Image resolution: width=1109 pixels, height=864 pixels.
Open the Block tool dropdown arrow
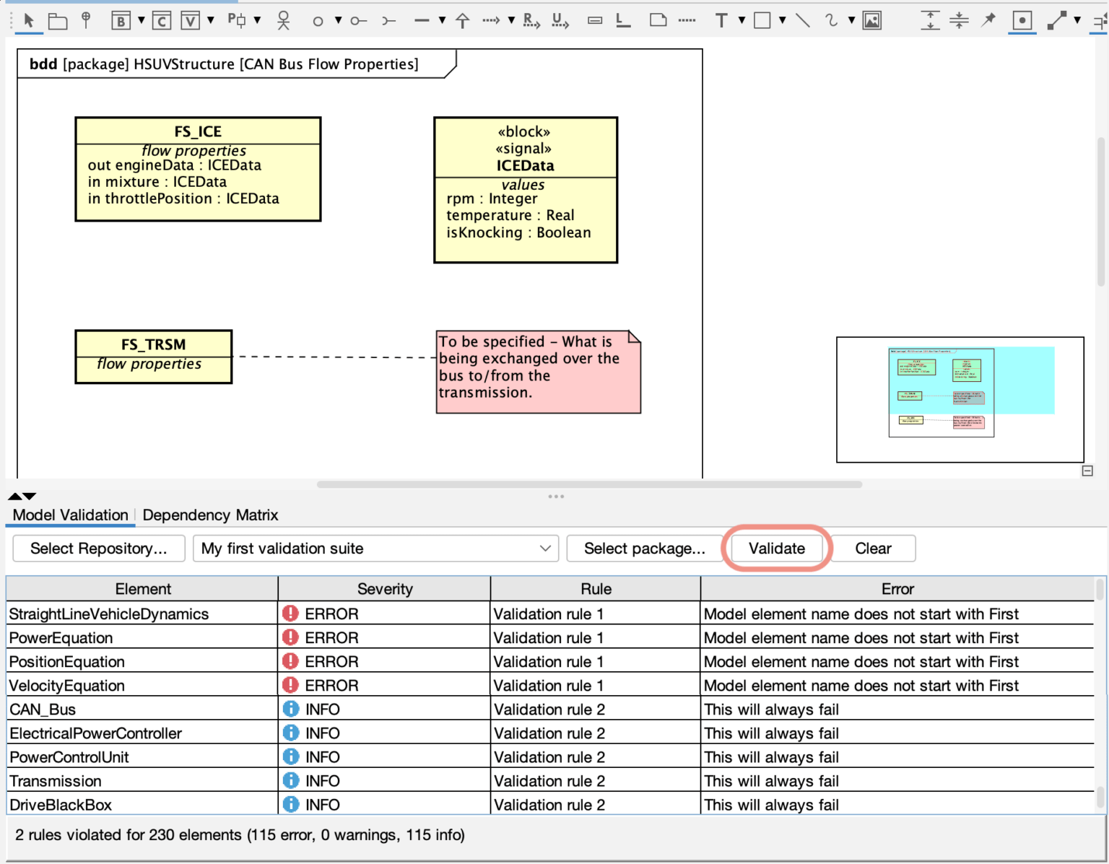pyautogui.click(x=142, y=20)
